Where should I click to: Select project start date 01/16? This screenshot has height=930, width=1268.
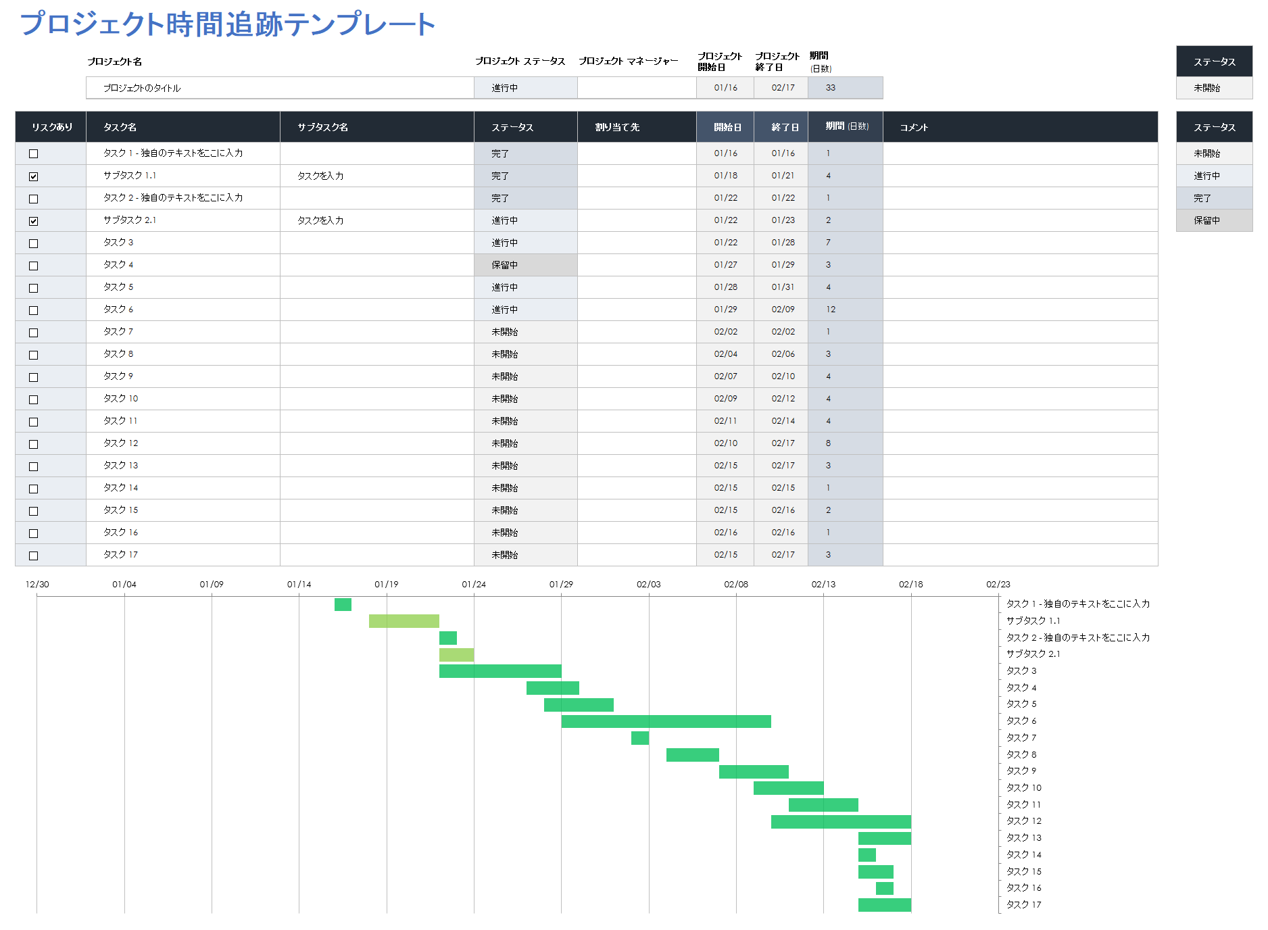pyautogui.click(x=725, y=88)
